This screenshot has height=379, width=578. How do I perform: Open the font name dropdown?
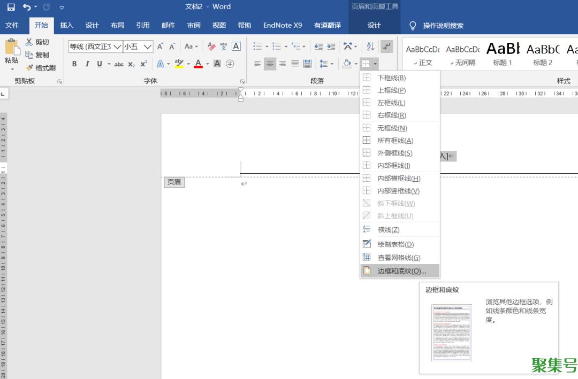coord(117,47)
